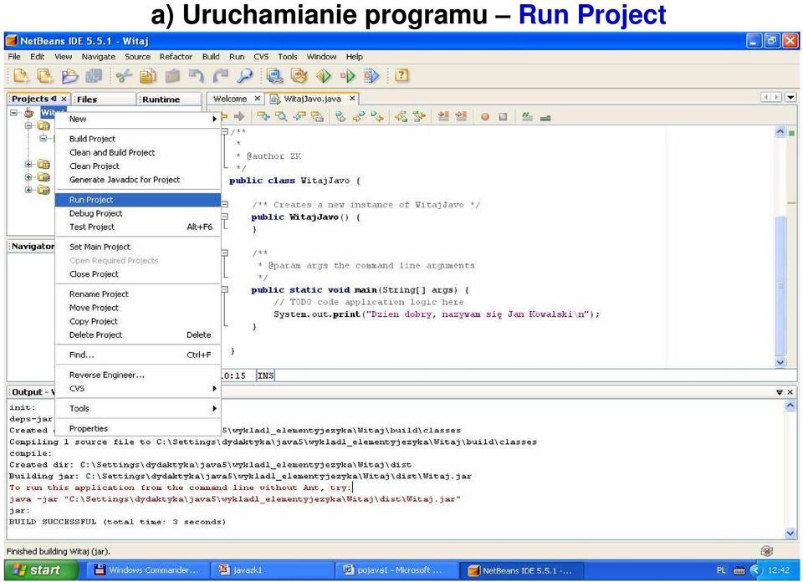Choose Properties in the context menu
The image size is (803, 582).
[138, 428]
